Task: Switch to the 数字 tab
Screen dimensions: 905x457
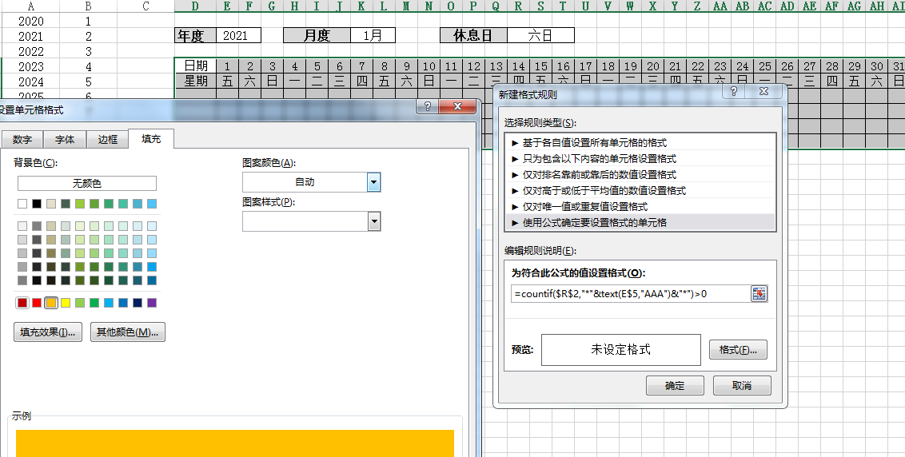Action: [x=22, y=140]
